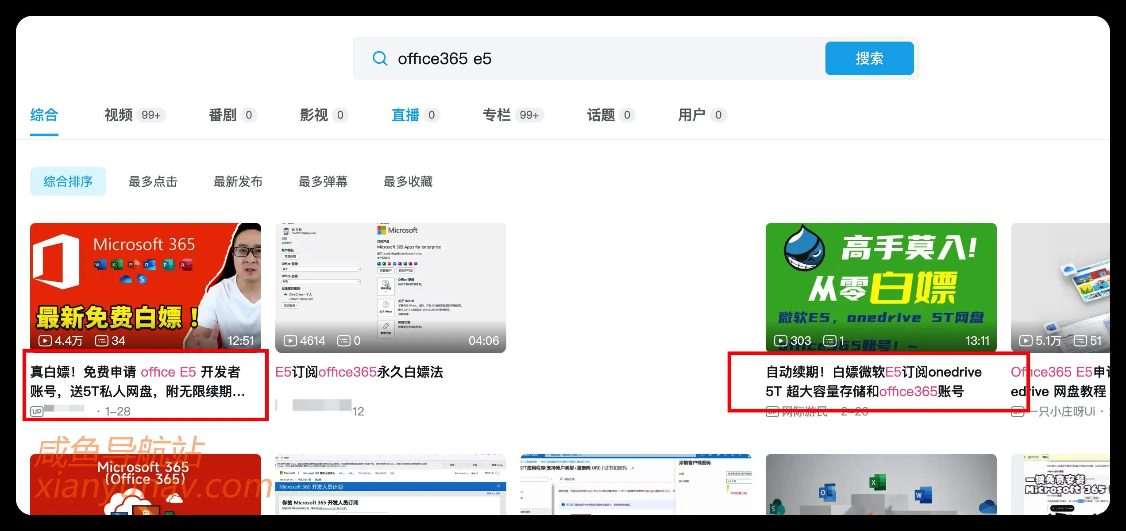The height and width of the screenshot is (531, 1126).
Task: Click the danmaku count icon showing 34
Action: (101, 341)
